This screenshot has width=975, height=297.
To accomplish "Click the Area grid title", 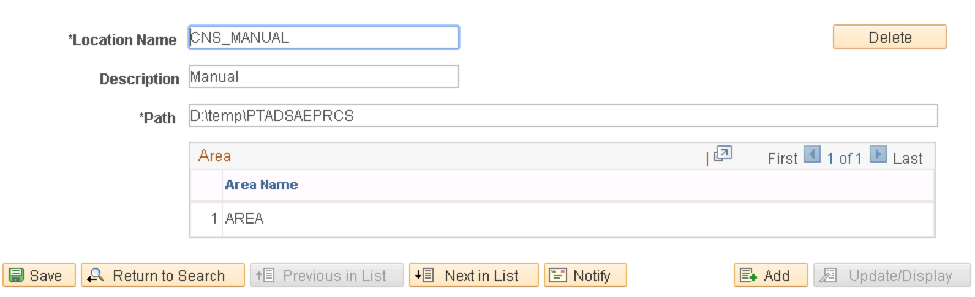I will (214, 156).
